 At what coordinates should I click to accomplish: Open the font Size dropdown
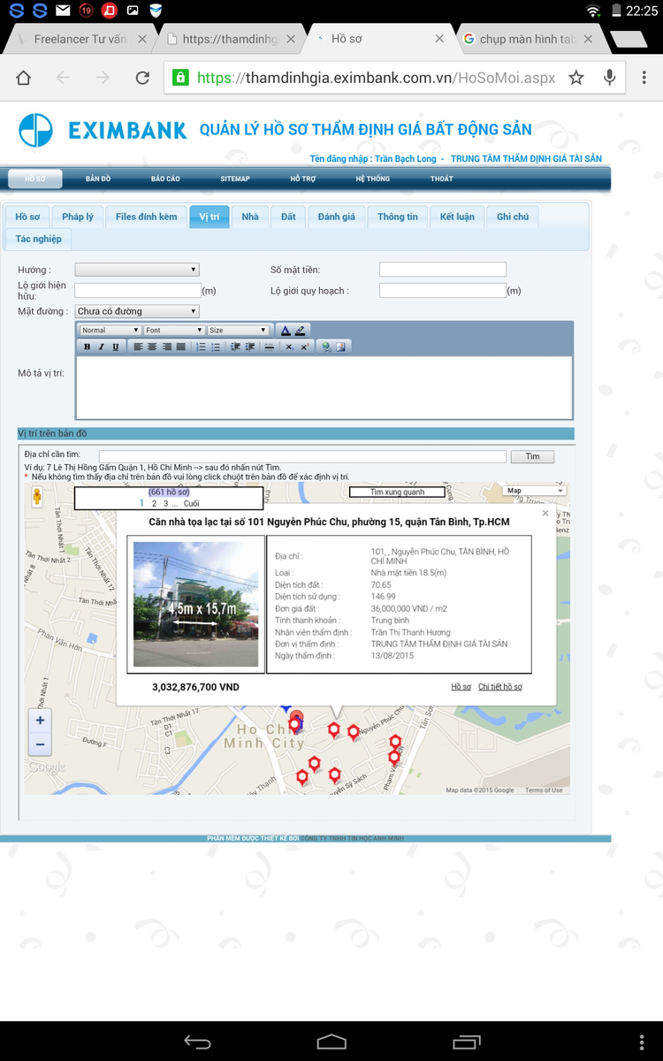(x=238, y=331)
